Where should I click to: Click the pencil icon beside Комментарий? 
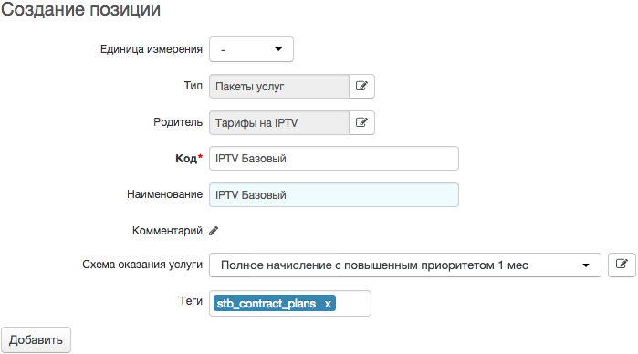(214, 231)
